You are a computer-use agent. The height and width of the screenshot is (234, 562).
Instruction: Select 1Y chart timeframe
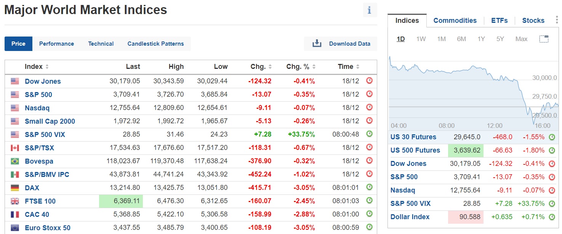[481, 39]
